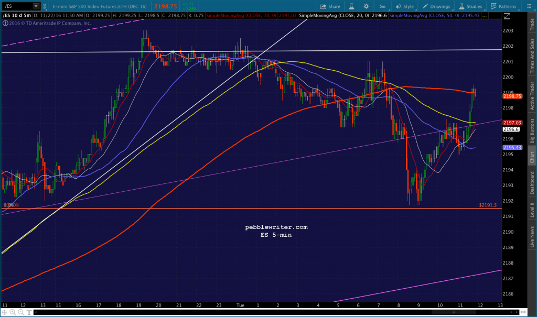Open the Studies menu
The image size is (537, 317).
coord(470,6)
